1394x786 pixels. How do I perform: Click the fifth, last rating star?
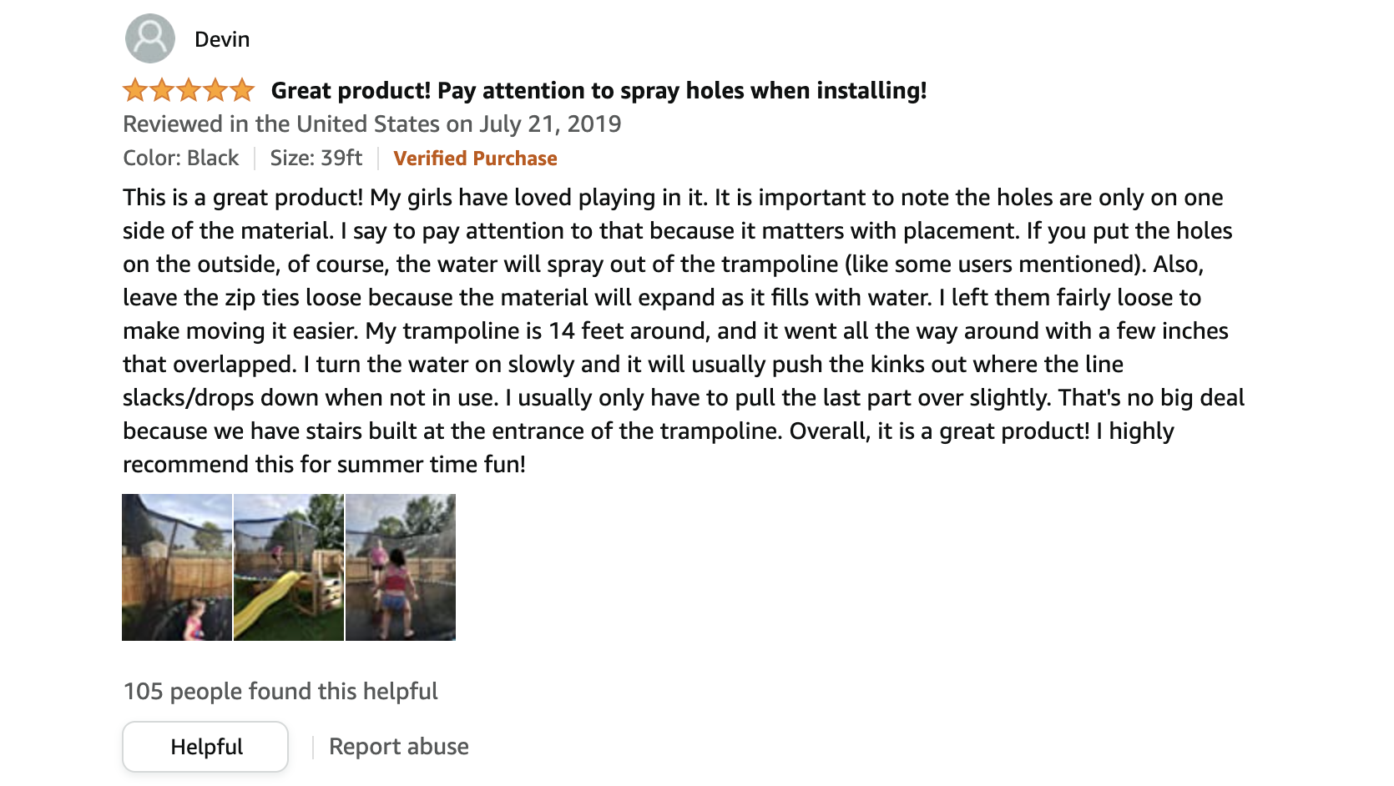point(242,90)
